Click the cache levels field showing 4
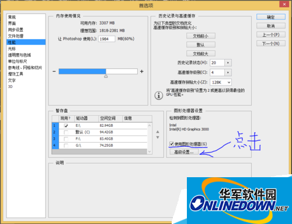The width and height of the screenshot is (292, 224). coord(217,73)
